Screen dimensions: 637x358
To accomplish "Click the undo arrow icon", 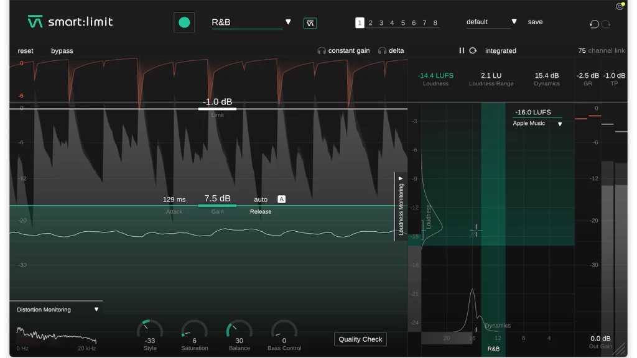I will pyautogui.click(x=595, y=24).
